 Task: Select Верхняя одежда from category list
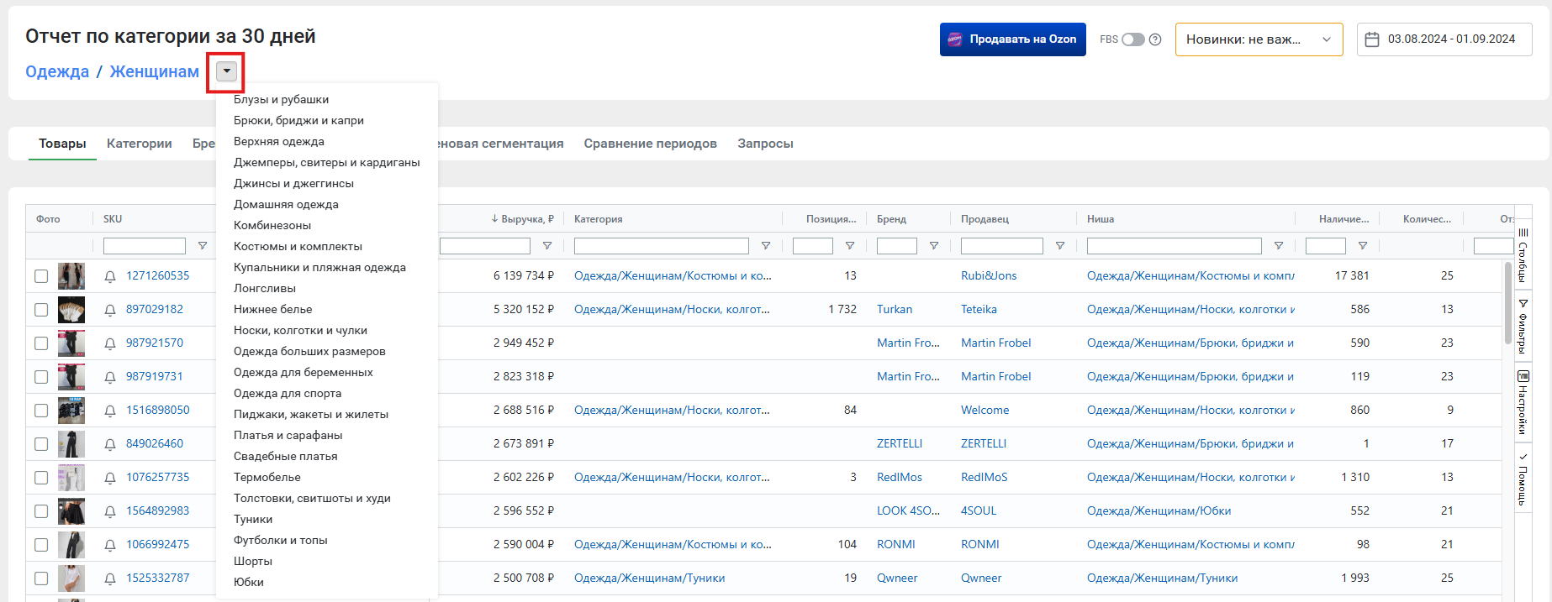pos(278,142)
